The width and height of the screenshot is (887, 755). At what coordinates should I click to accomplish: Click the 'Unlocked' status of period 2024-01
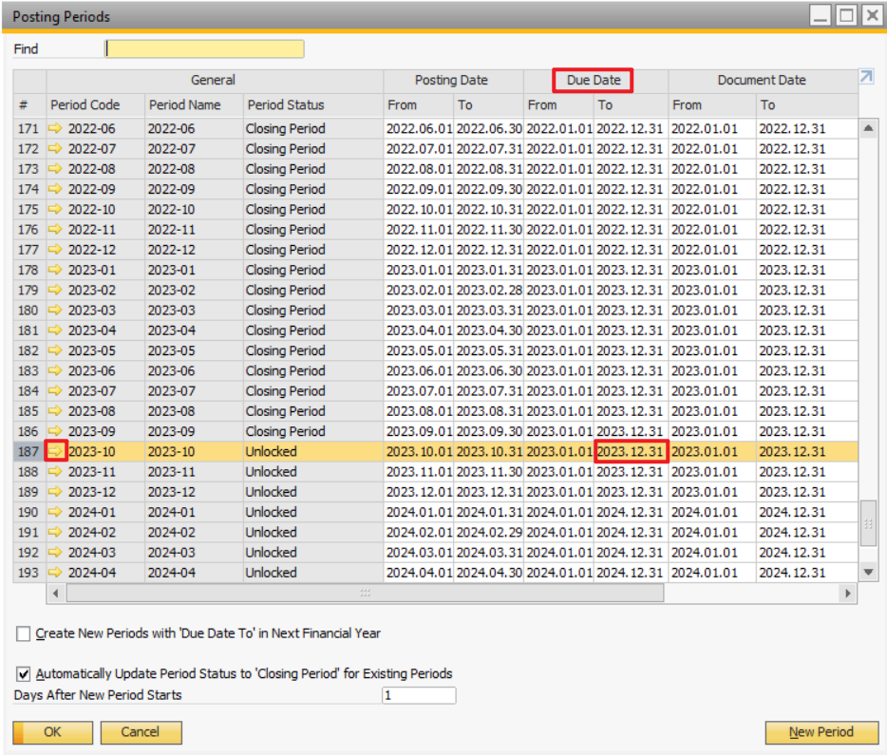coord(313,512)
